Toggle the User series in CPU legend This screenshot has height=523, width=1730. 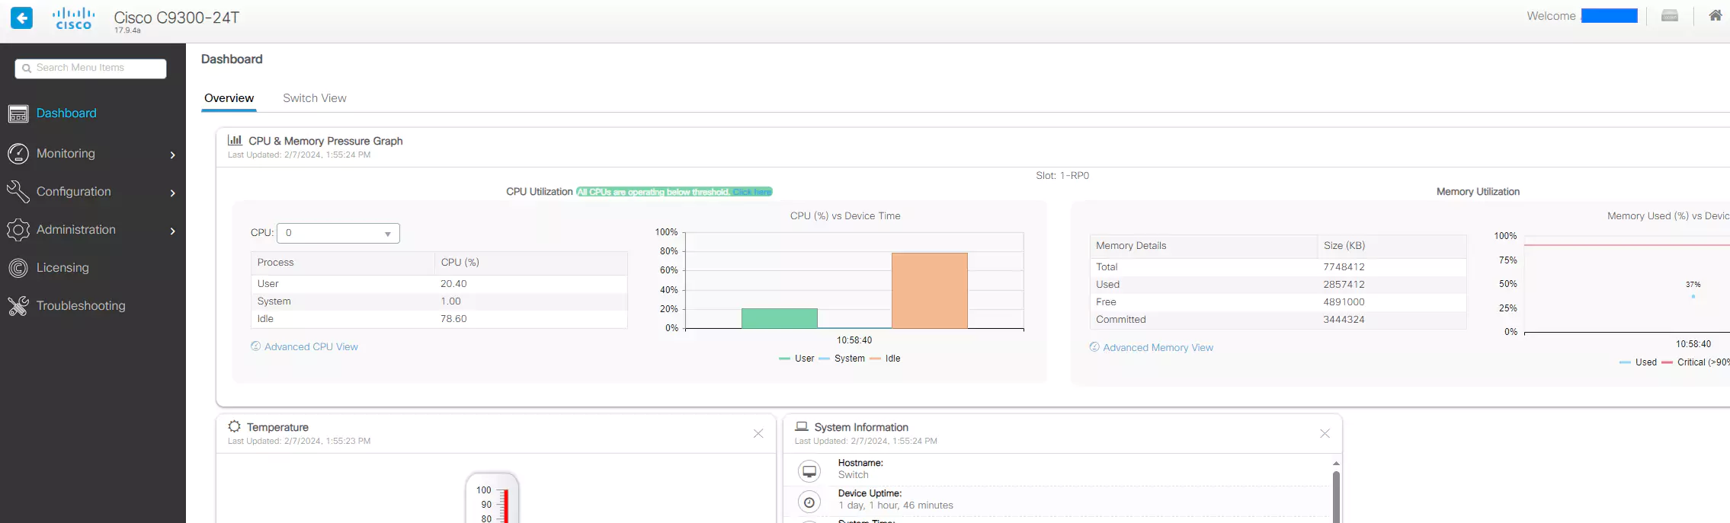[x=796, y=359]
